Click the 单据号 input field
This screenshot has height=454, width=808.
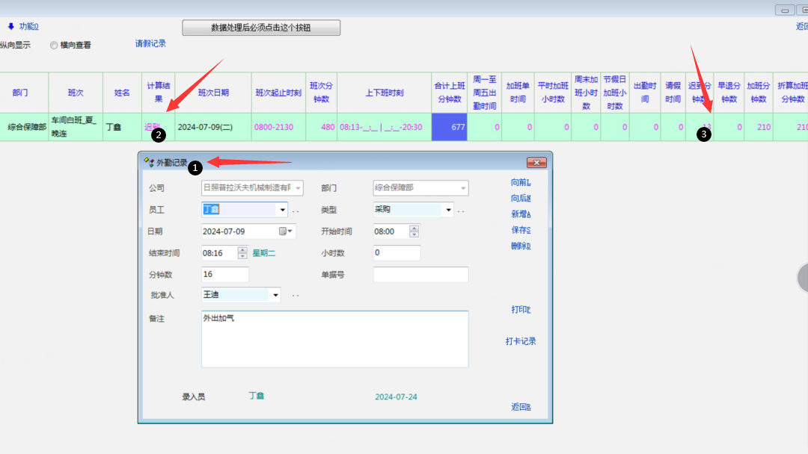tap(420, 275)
